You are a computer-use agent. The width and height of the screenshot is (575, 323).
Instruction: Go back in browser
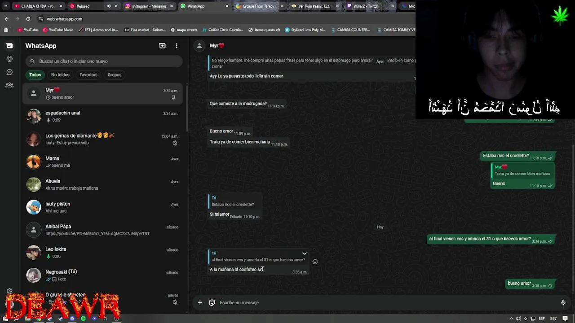tap(6, 19)
